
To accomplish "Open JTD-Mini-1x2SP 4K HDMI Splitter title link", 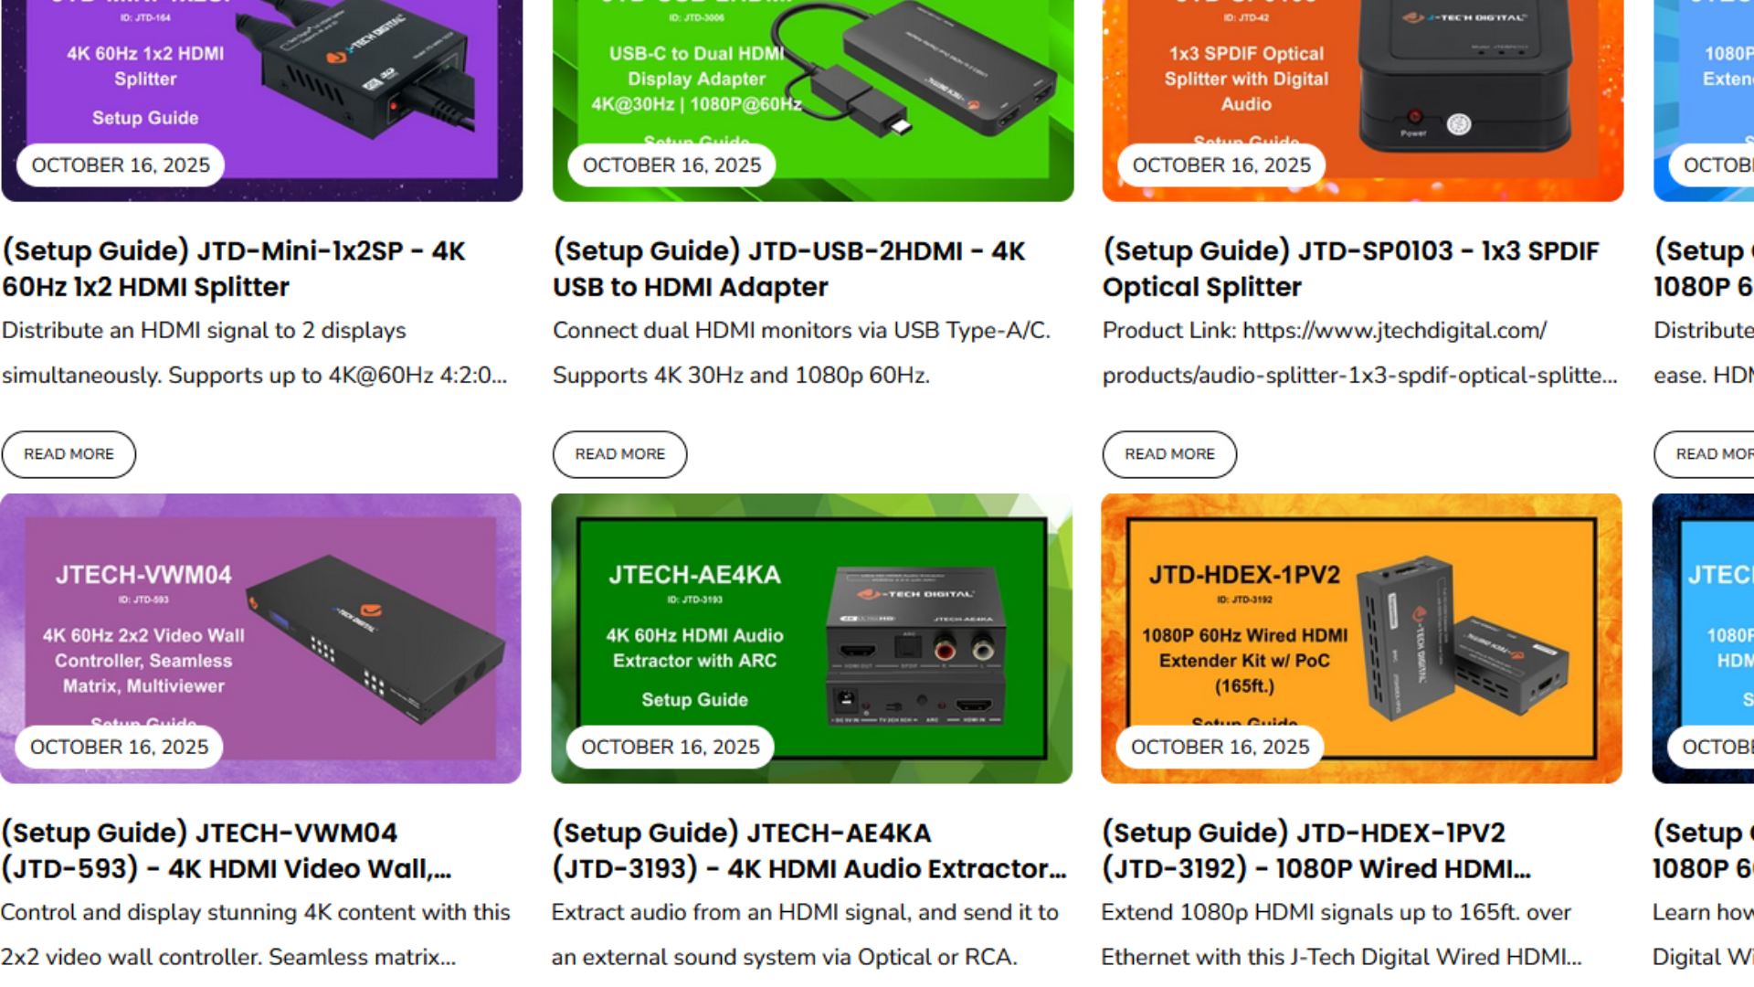I will coord(234,269).
